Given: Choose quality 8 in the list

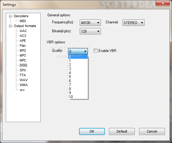Looking at the screenshot, I should (x=78, y=89).
